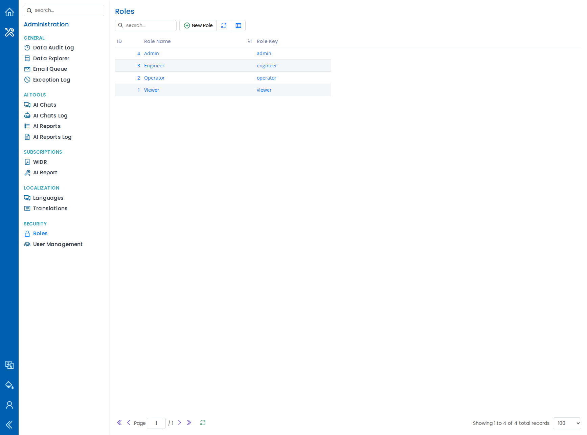
Task: Click the AI Chats Log robot icon
Action: point(27,116)
